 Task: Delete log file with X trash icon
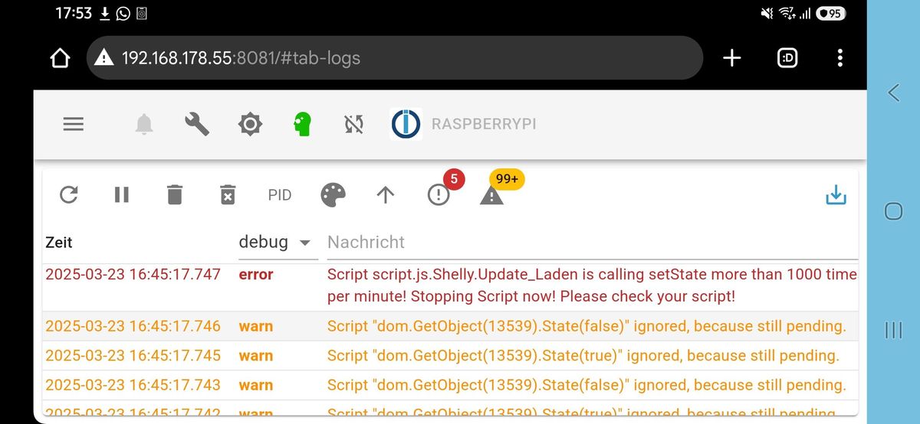coord(228,195)
